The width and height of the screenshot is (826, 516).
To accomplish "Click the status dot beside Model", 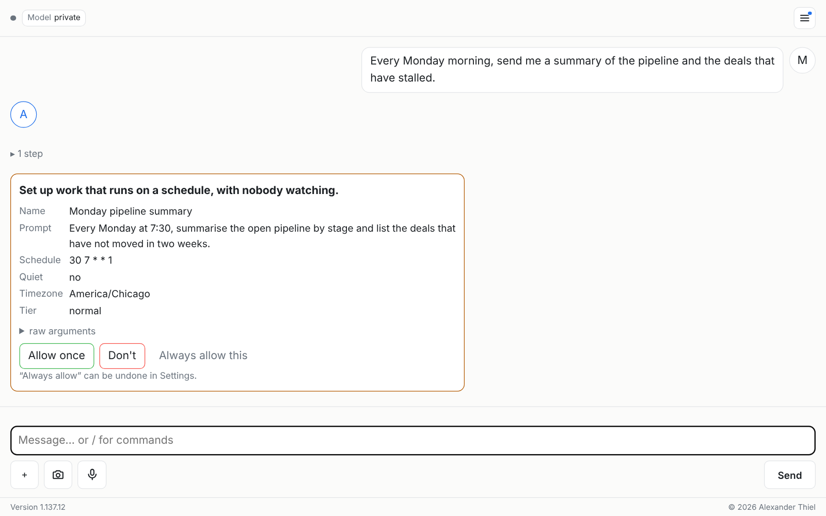I will [x=13, y=18].
